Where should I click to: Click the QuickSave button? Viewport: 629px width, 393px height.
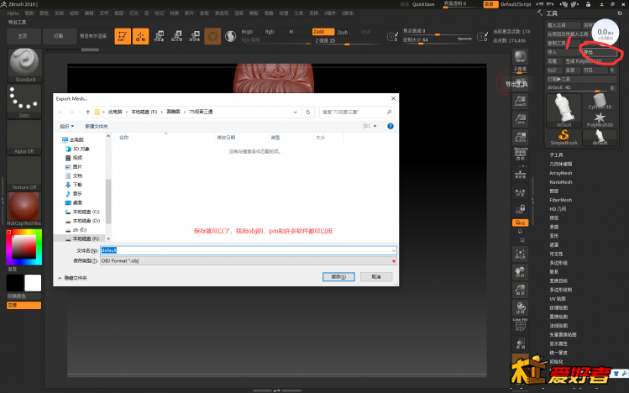[423, 4]
